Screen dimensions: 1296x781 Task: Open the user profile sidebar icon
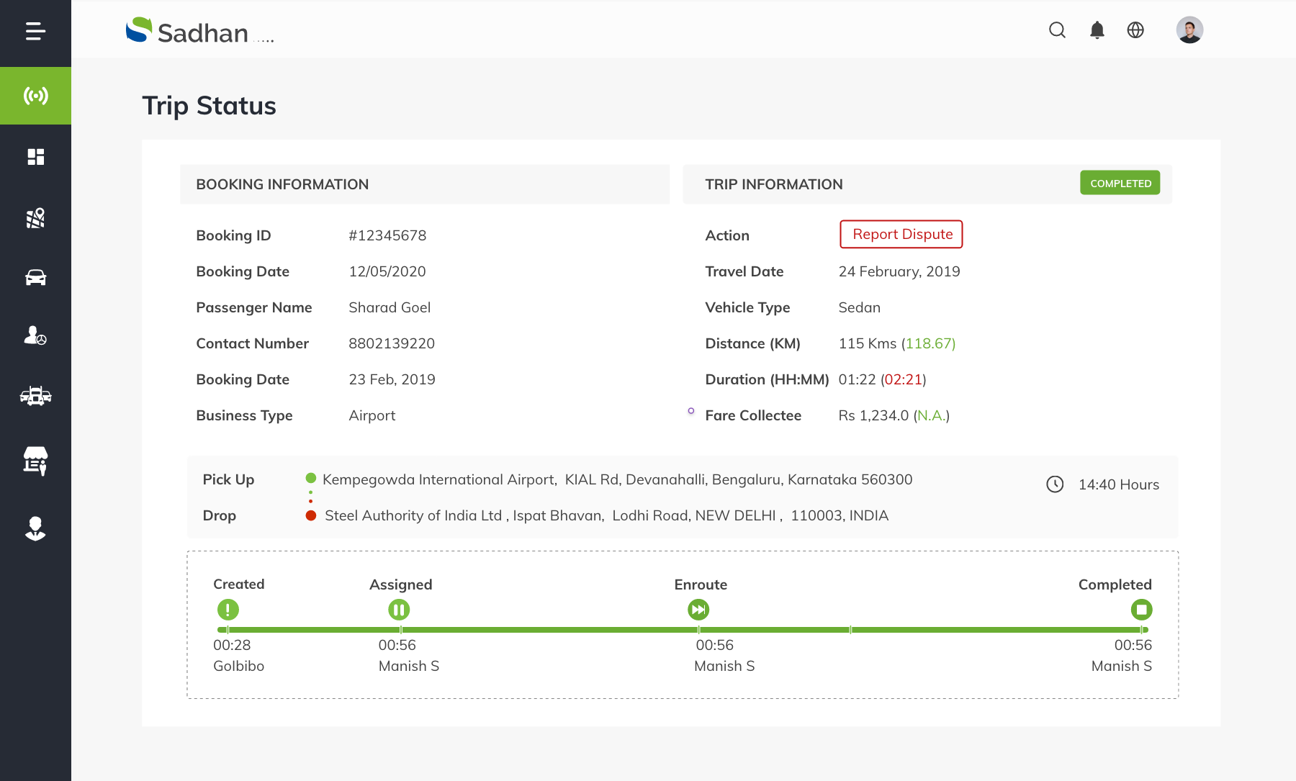pyautogui.click(x=35, y=528)
